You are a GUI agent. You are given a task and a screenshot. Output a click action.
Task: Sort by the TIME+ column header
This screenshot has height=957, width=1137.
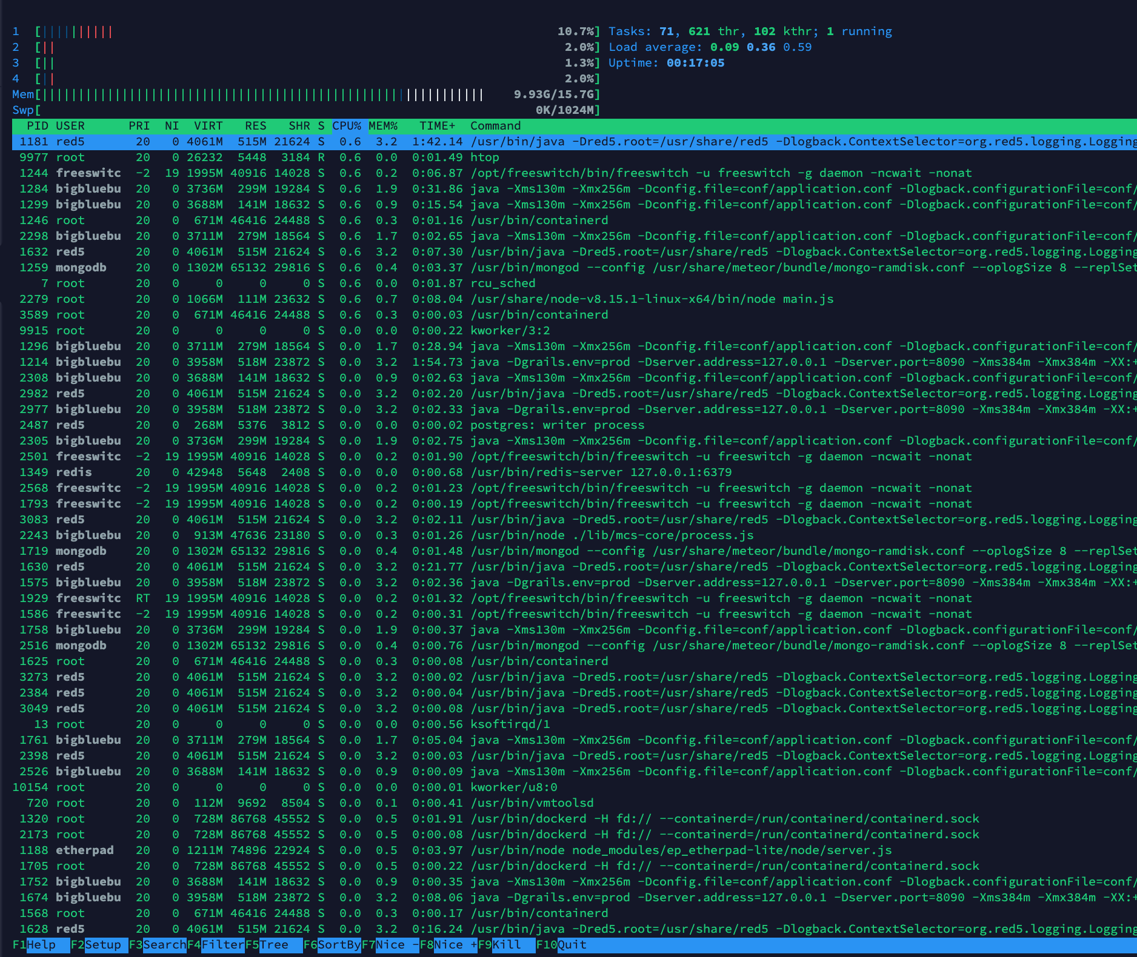437,126
